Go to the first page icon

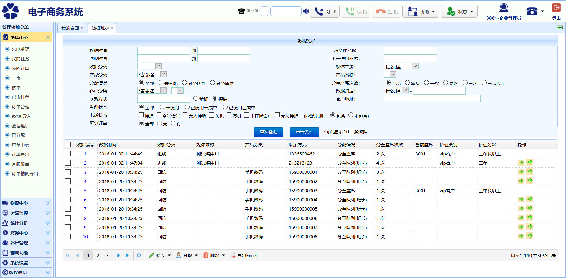(68, 255)
